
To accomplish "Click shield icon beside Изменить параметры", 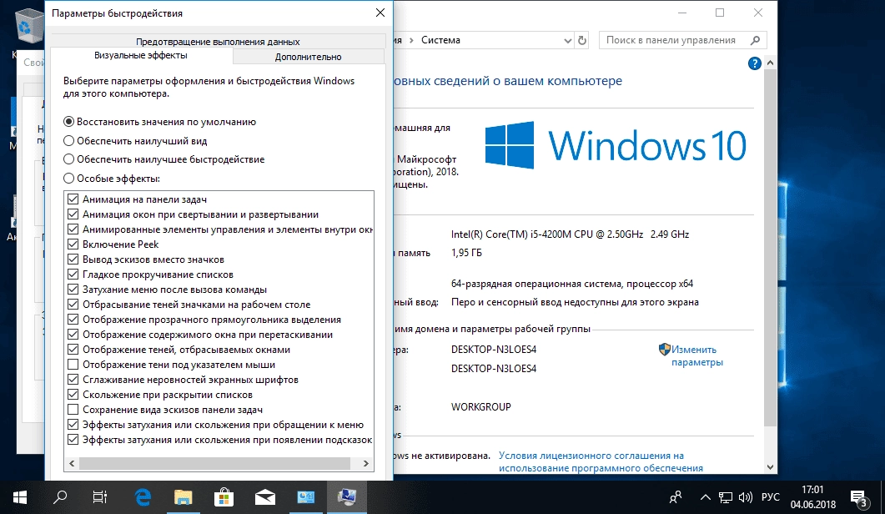I will pyautogui.click(x=664, y=349).
